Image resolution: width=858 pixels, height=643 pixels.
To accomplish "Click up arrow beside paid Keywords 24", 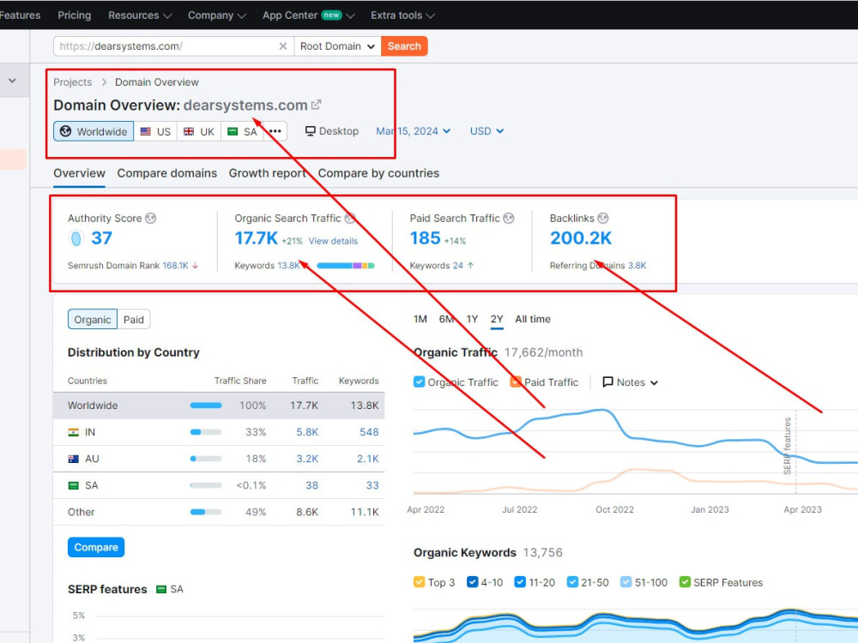I will pyautogui.click(x=470, y=266).
